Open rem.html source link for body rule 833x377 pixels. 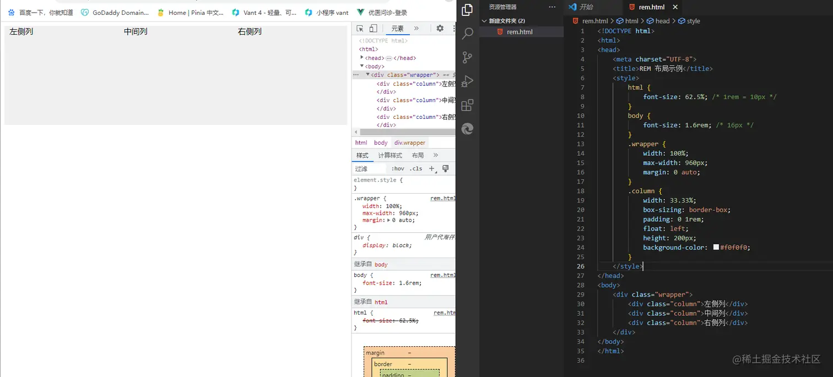point(443,275)
